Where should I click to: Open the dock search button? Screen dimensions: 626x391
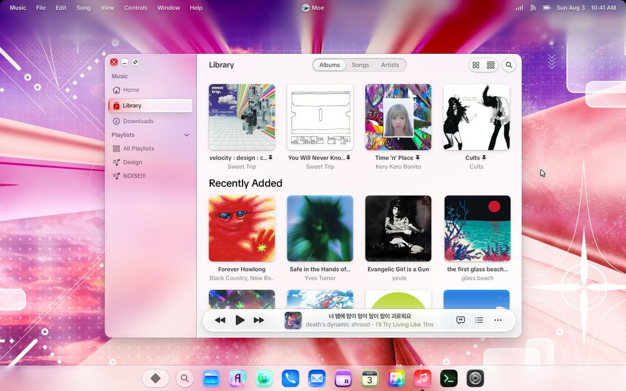pos(184,378)
